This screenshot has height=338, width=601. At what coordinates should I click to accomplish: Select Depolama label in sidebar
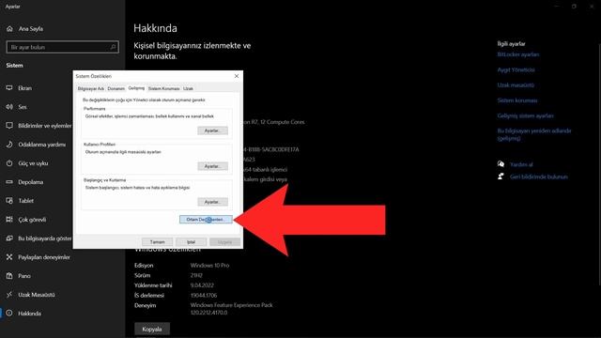click(31, 182)
